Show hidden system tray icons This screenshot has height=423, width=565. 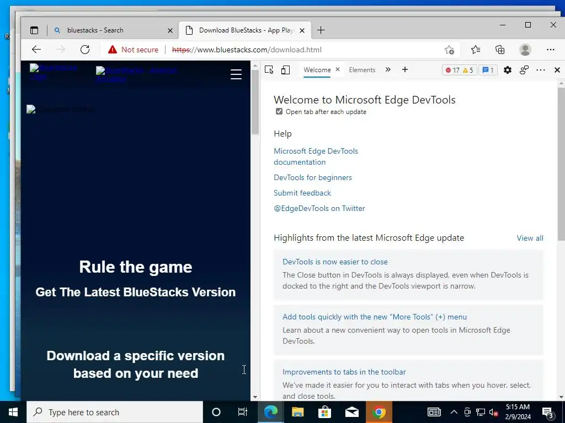pyautogui.click(x=454, y=412)
